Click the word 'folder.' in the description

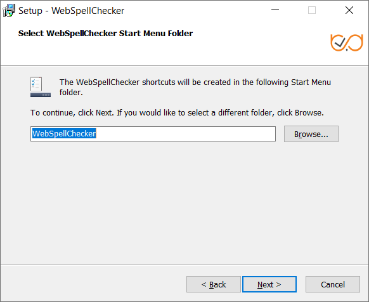(71, 93)
